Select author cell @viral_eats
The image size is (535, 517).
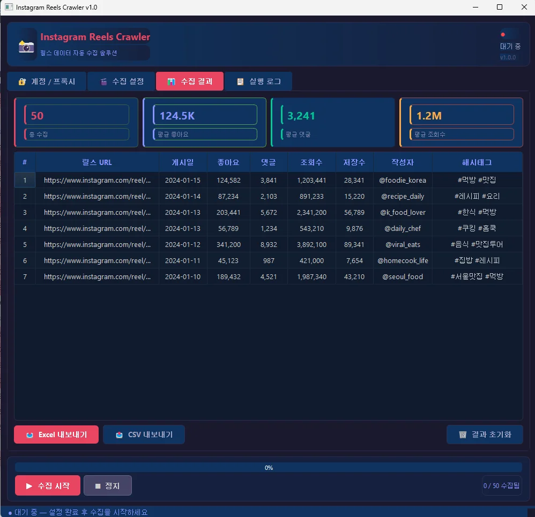[x=403, y=244]
